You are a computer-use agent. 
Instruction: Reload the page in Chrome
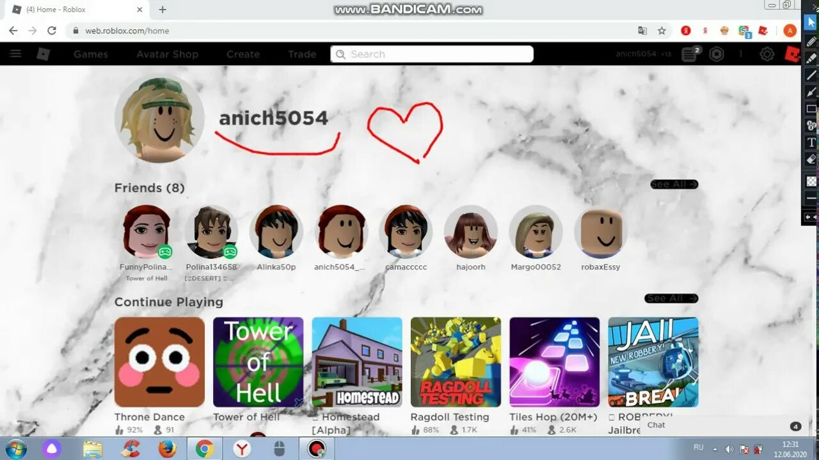pos(52,31)
